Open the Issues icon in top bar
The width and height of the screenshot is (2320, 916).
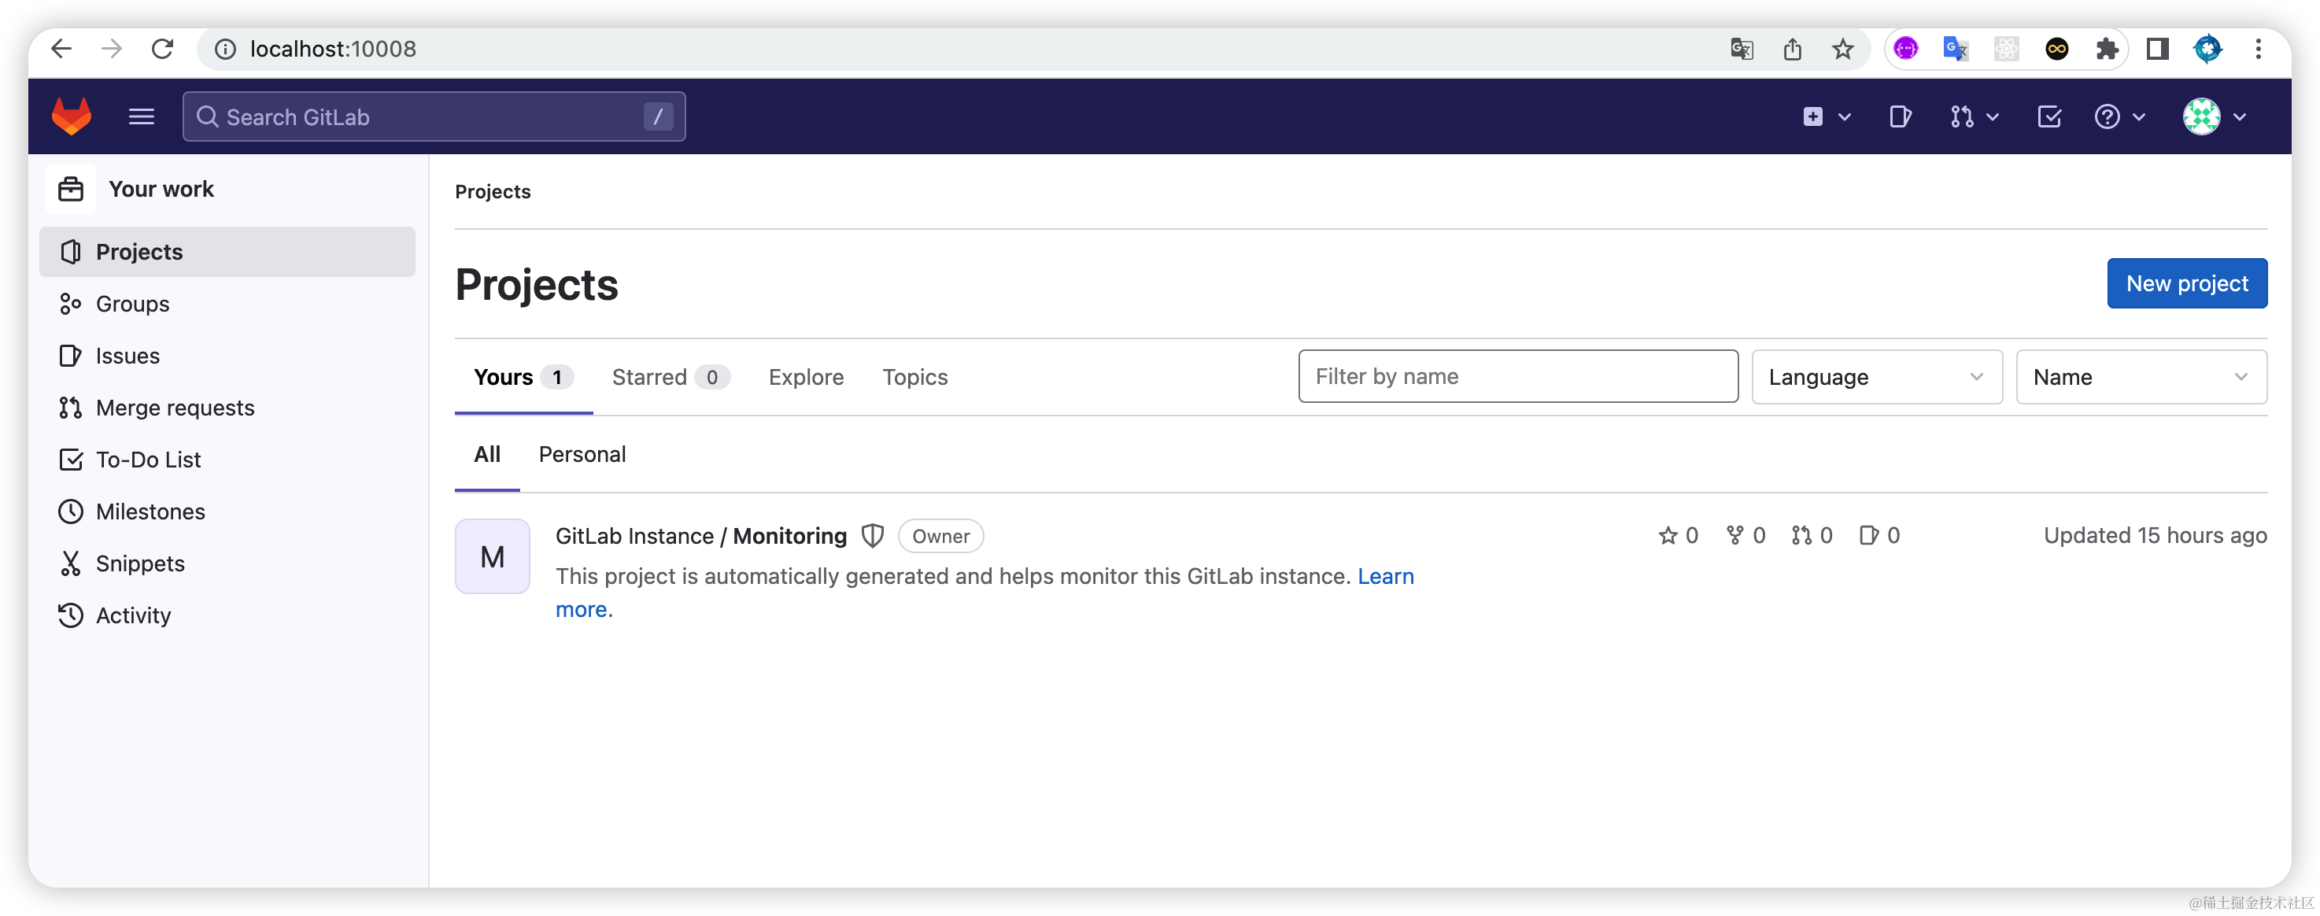1901,116
